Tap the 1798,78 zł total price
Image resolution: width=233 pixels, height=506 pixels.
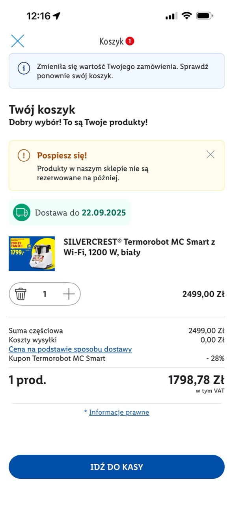pyautogui.click(x=196, y=380)
